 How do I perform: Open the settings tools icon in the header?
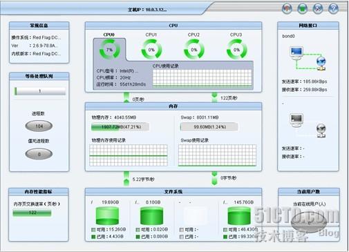click(x=318, y=9)
